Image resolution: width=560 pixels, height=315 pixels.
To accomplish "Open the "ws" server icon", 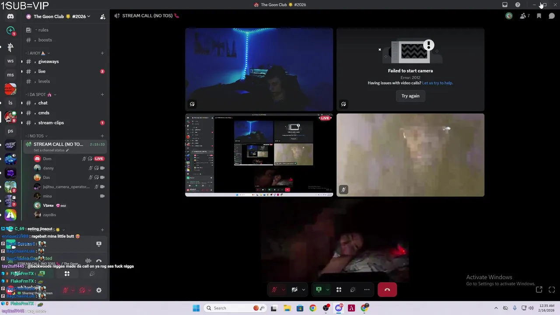I will [x=10, y=61].
